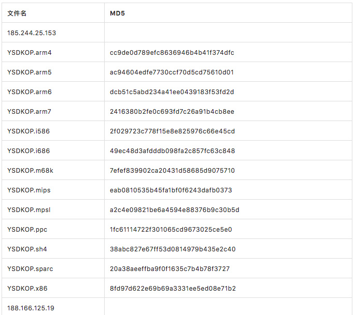The image size is (355, 315).
Task: Click the YSDKOP.arm4 file name
Action: pos(30,53)
